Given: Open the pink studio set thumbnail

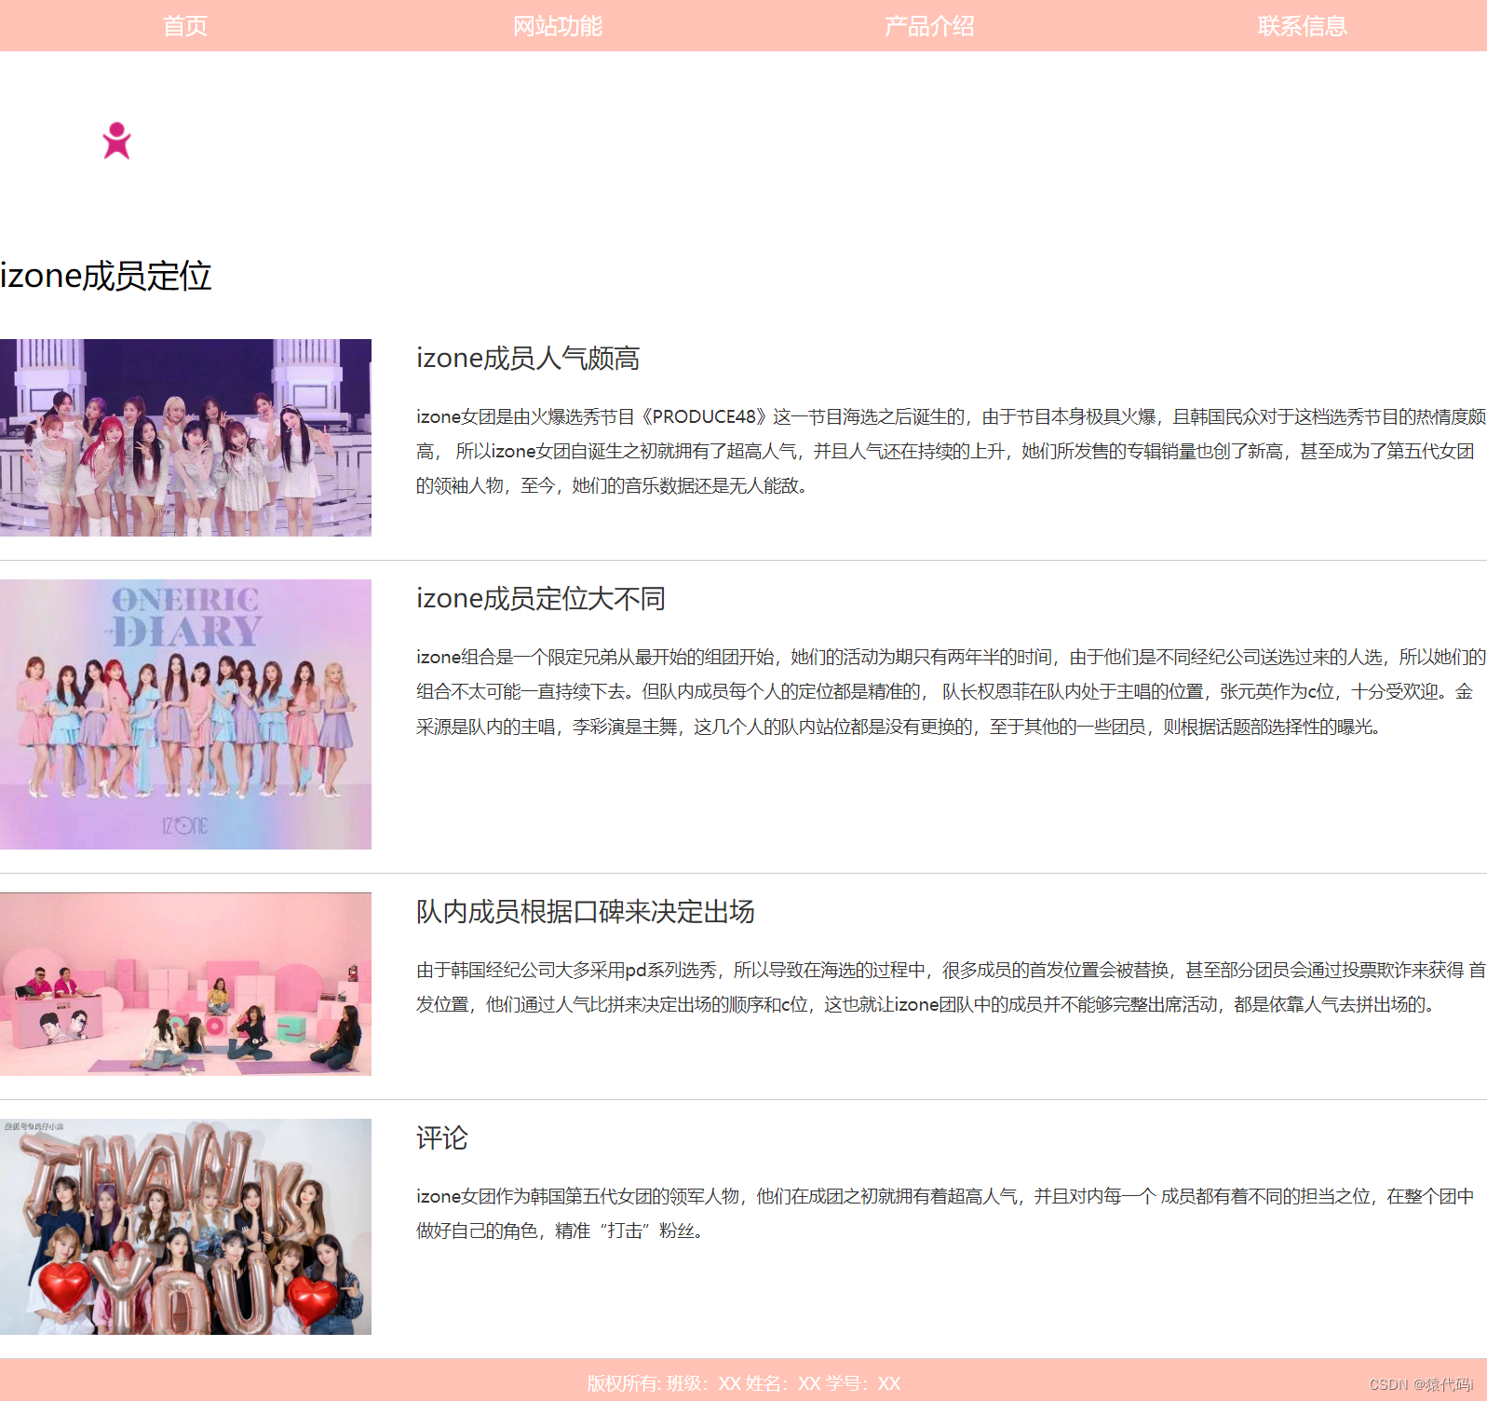Looking at the screenshot, I should (x=185, y=985).
